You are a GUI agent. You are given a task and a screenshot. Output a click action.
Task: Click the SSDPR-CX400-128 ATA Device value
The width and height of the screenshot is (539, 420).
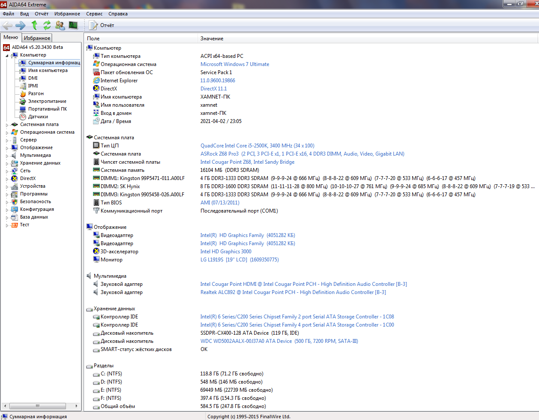(x=250, y=333)
